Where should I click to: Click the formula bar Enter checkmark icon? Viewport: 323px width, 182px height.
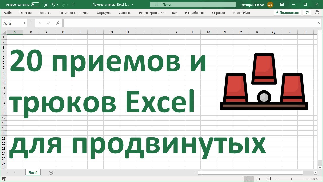[49, 23]
